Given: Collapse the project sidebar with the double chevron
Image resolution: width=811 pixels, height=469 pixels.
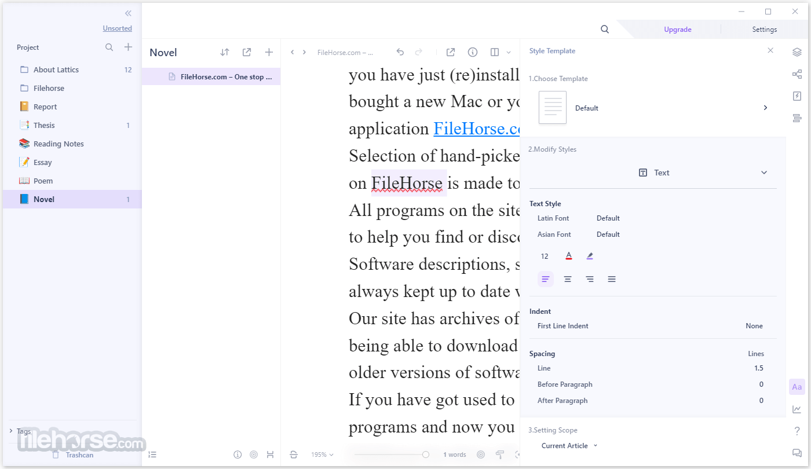Looking at the screenshot, I should coord(128,13).
